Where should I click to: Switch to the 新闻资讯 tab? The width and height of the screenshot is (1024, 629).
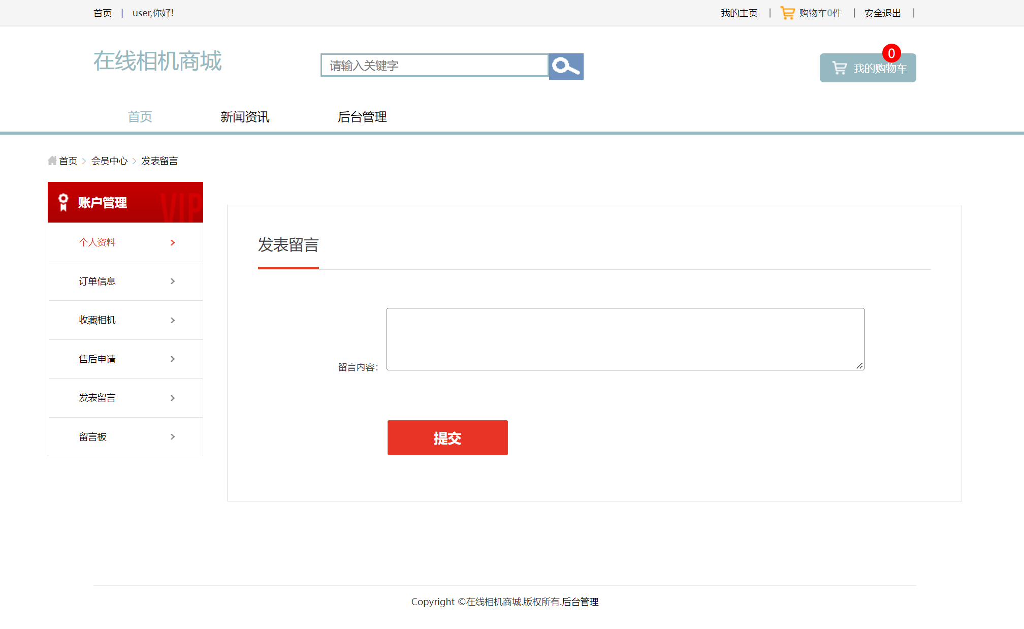(x=245, y=117)
